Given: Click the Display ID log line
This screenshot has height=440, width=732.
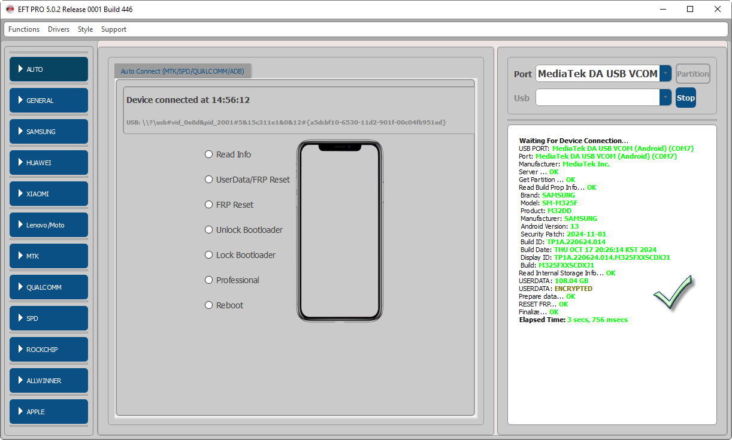Looking at the screenshot, I should point(595,257).
